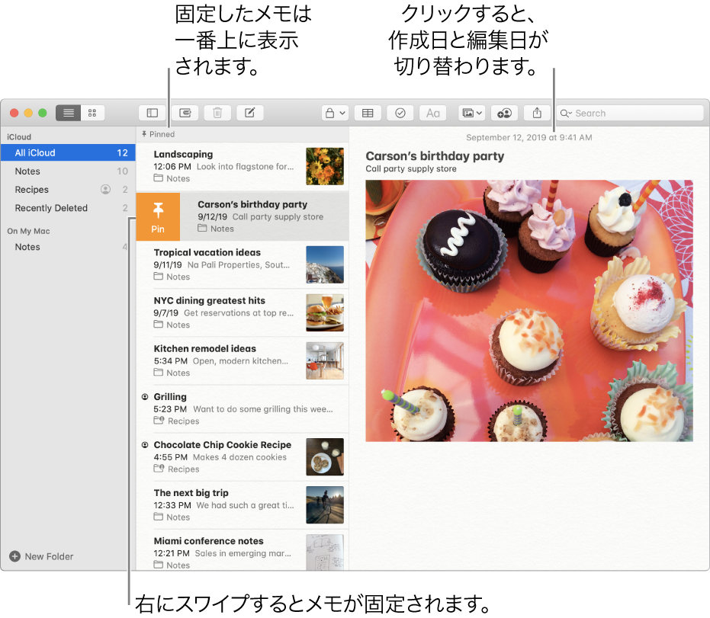Open Kitchen remodel ideas note
Viewport: 710px width, 618px height.
tap(243, 360)
